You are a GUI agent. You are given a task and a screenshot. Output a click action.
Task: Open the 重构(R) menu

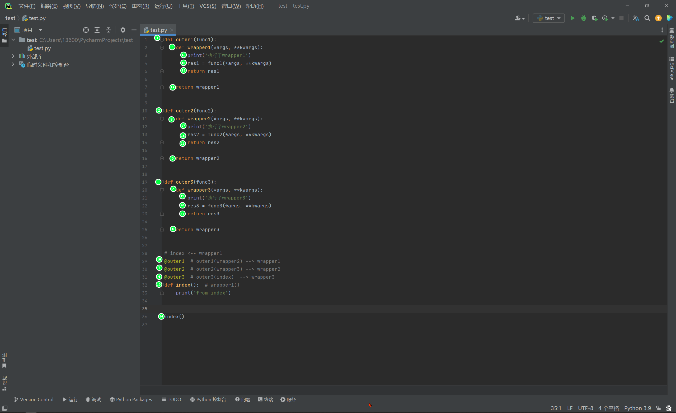coord(140,6)
